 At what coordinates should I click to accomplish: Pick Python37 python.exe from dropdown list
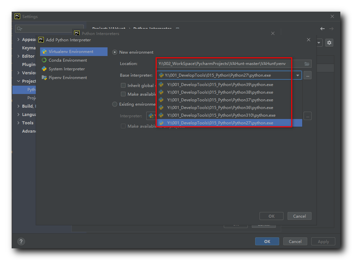tap(229, 100)
